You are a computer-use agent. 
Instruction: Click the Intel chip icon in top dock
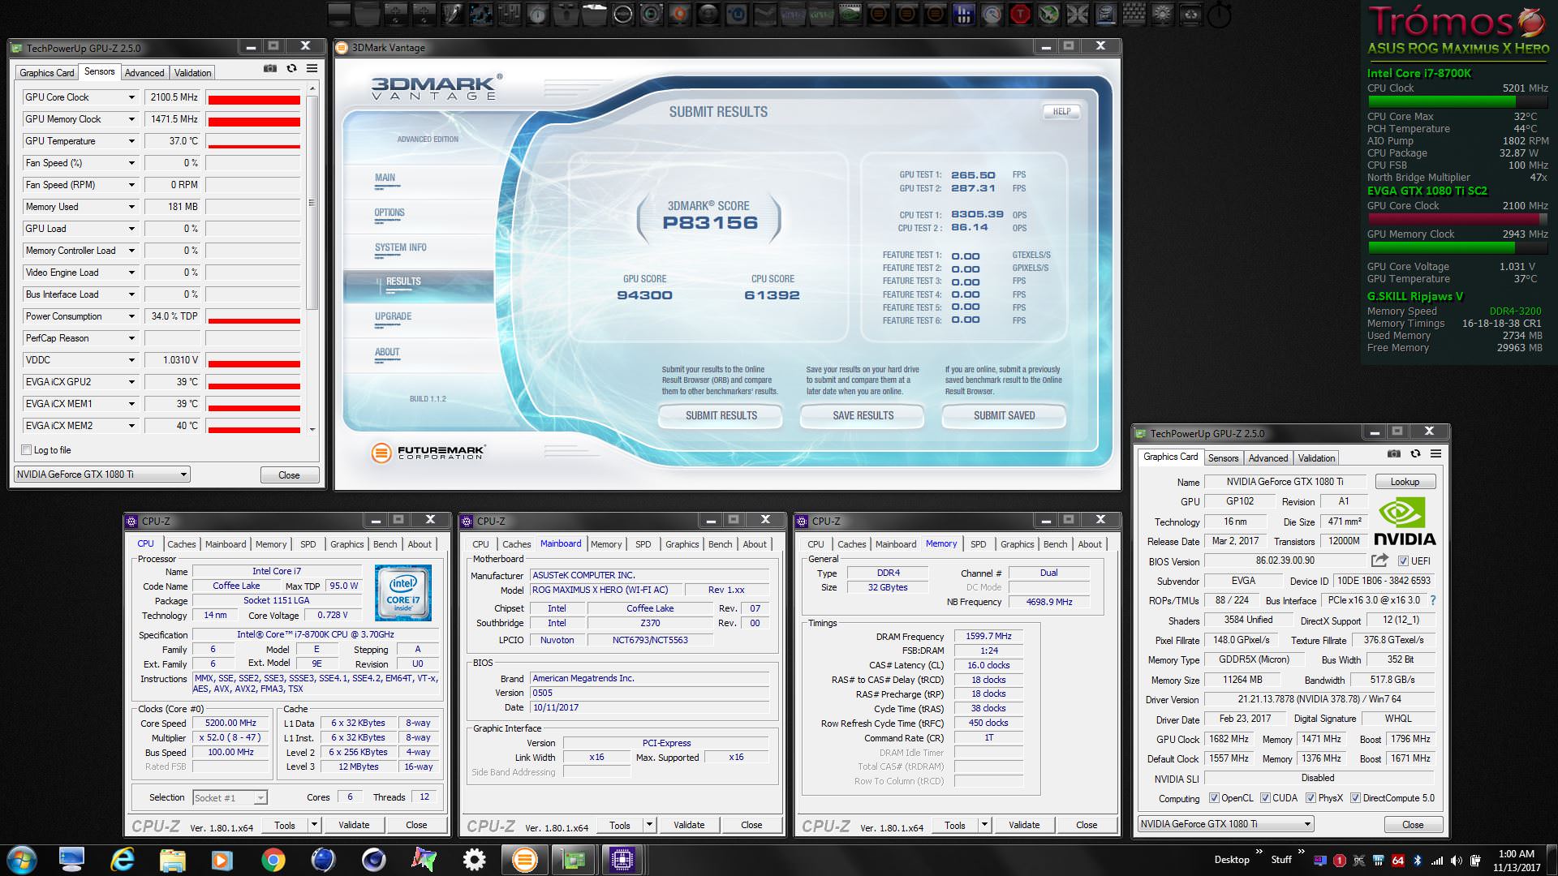click(x=1105, y=14)
